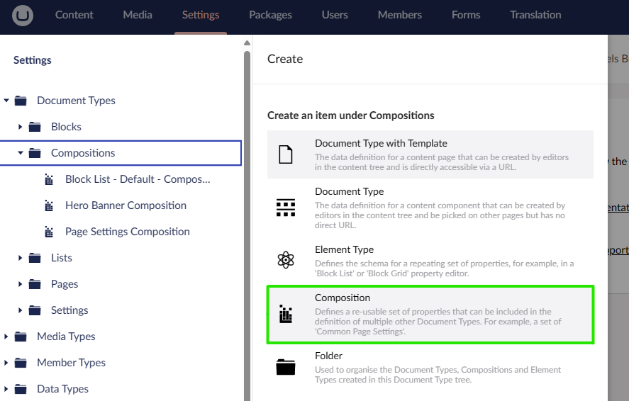Screen dimensions: 629x401
Task: Expand the Lists folder arrow
Action: pos(21,258)
